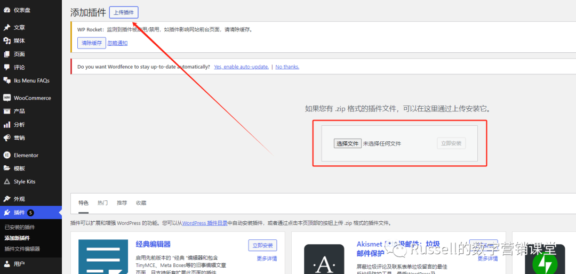Screen dimensions: 576x274
Task: Select the Media library icon
Action: coord(6,41)
